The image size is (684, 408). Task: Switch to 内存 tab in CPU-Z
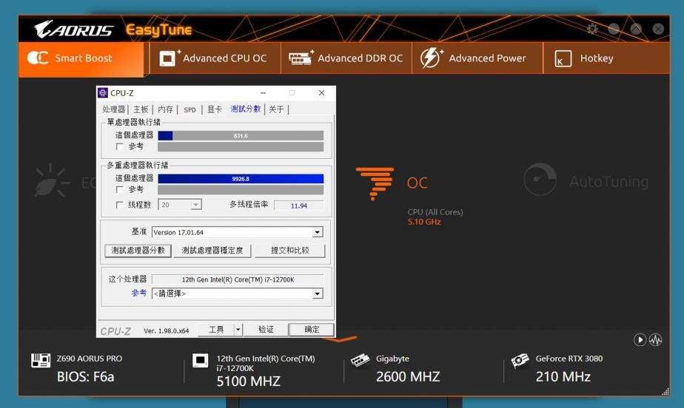pyautogui.click(x=165, y=109)
